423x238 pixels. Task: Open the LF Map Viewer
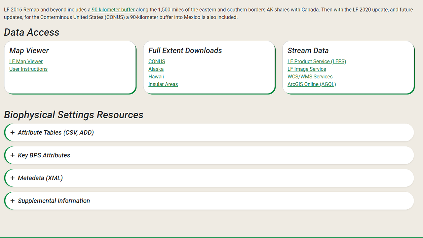click(x=26, y=61)
